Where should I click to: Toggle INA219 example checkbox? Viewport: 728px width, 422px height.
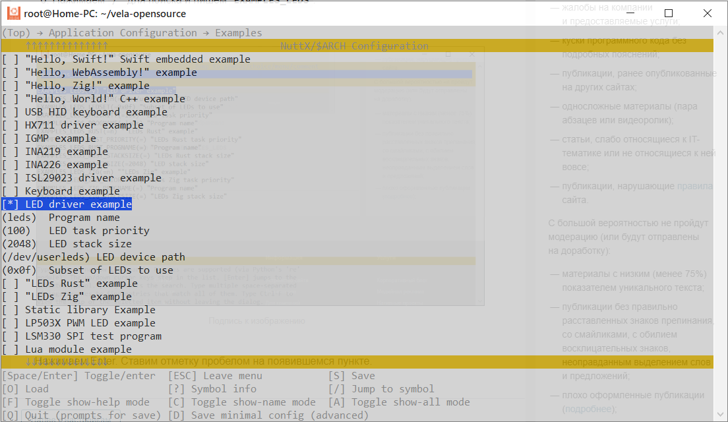click(x=10, y=152)
